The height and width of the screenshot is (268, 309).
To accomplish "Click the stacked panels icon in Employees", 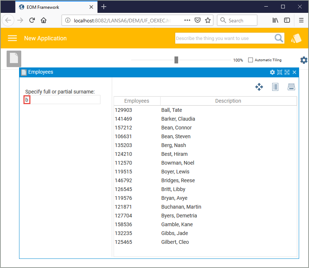I will click(x=291, y=87).
